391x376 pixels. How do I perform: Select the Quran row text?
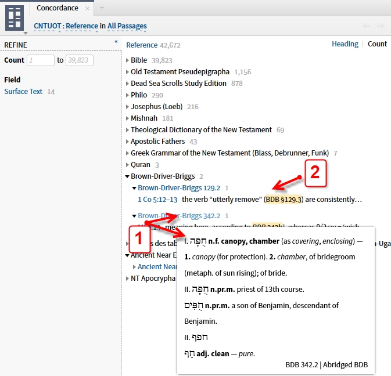click(x=141, y=165)
